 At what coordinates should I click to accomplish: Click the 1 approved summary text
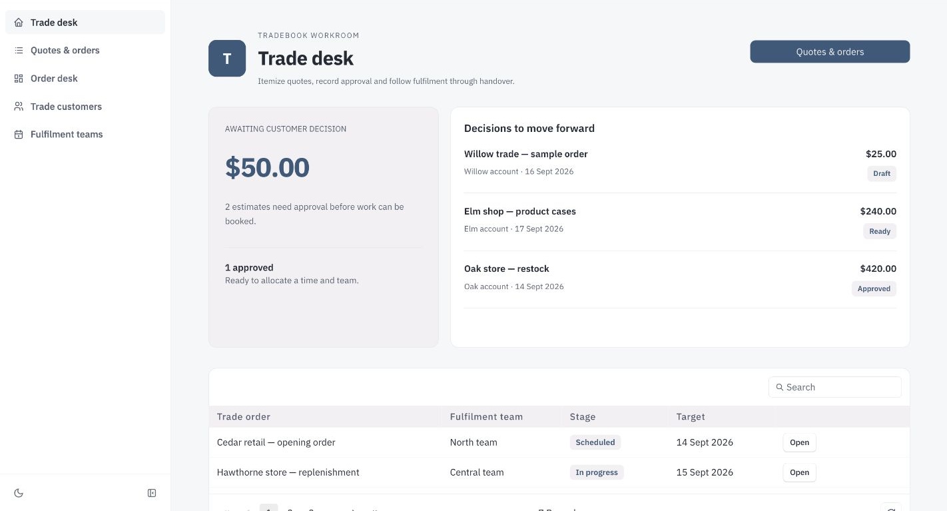pyautogui.click(x=249, y=267)
